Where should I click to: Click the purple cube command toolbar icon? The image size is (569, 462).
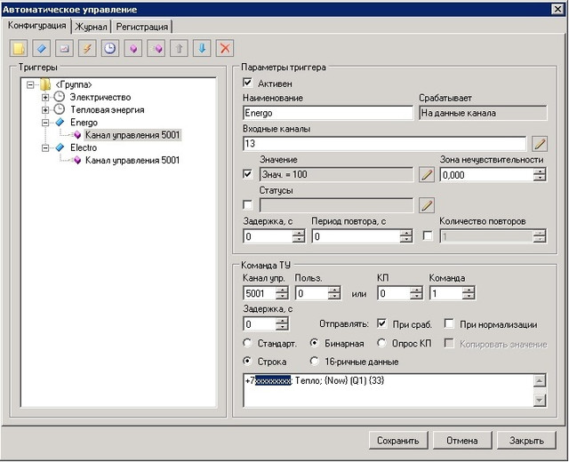tap(133, 48)
